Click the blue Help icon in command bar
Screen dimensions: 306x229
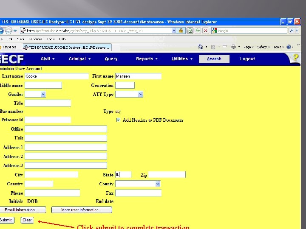click(x=289, y=47)
